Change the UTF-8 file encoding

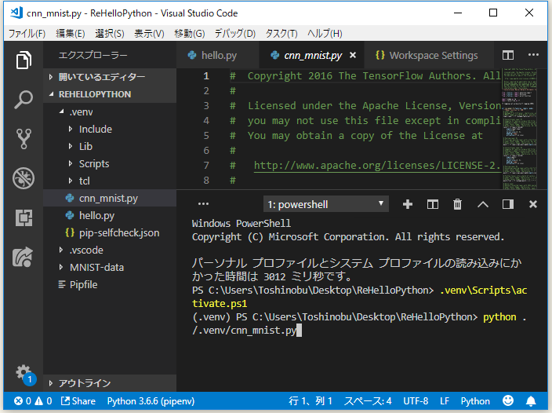click(416, 401)
